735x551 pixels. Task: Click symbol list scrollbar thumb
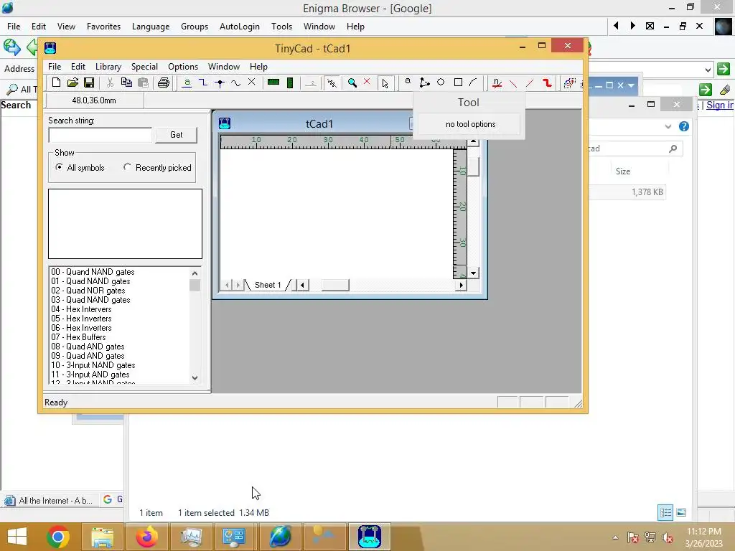pos(195,286)
